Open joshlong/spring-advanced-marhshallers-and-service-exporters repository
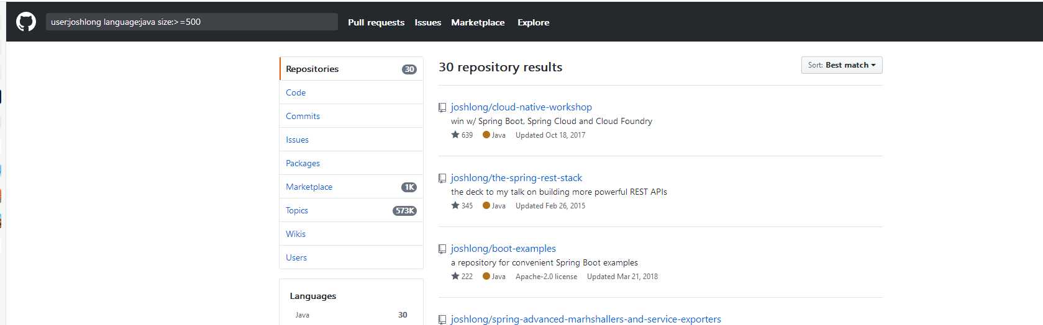 pyautogui.click(x=586, y=319)
